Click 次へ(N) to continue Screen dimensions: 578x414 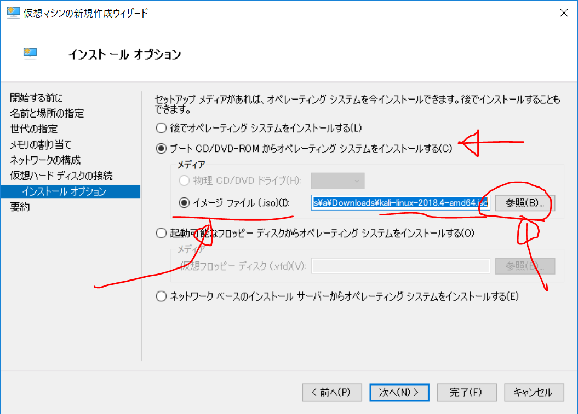click(x=399, y=392)
